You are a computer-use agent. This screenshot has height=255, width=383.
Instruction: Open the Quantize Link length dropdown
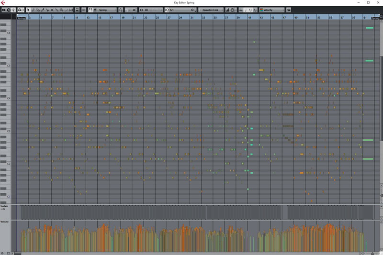tap(211, 10)
